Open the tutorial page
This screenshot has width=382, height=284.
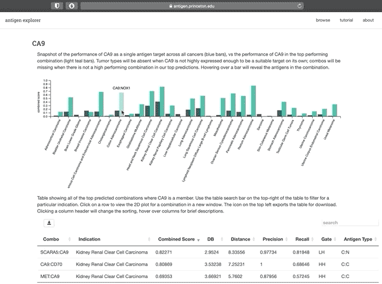346,20
